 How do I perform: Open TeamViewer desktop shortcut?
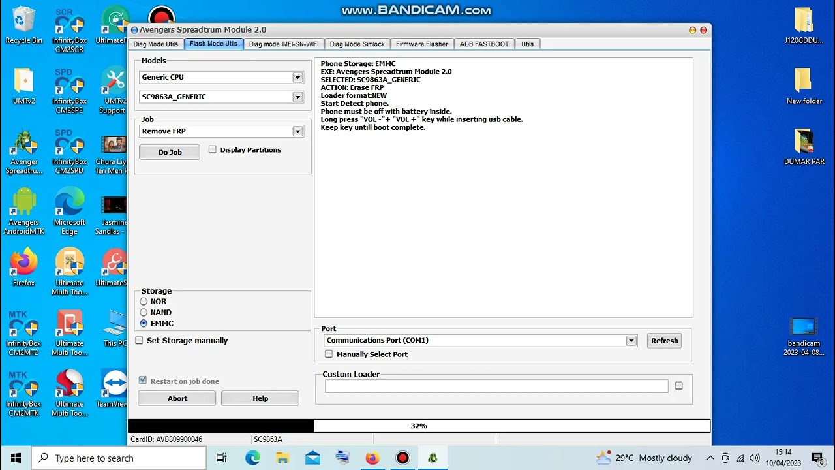tap(114, 390)
